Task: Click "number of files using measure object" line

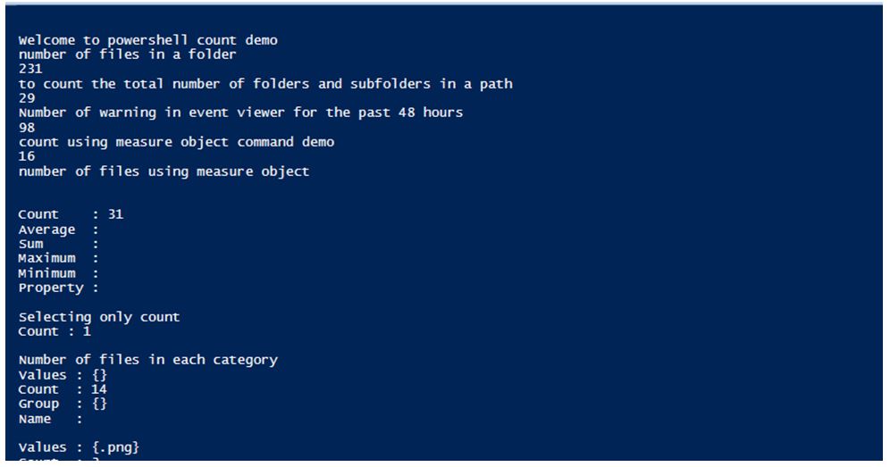Action: pyautogui.click(x=164, y=171)
